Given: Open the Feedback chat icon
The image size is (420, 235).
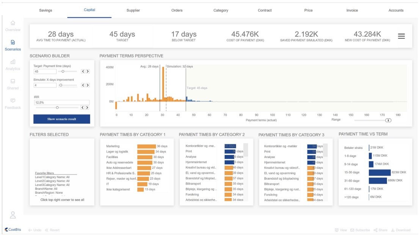Looking at the screenshot, I should pyautogui.click(x=13, y=101).
